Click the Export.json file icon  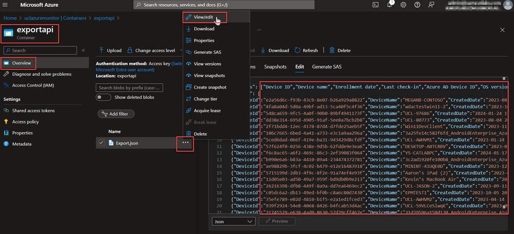pos(111,143)
